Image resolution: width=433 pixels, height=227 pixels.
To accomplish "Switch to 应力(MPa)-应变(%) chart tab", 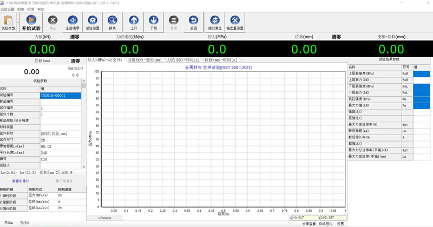I will [104, 60].
